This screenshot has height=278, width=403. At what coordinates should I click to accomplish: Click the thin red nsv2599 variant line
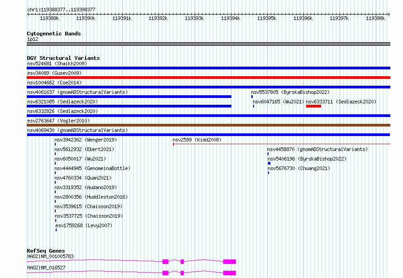282,144
